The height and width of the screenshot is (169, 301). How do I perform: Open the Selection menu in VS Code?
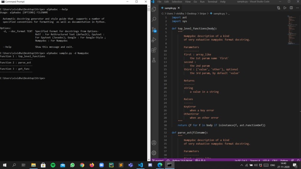177,2
